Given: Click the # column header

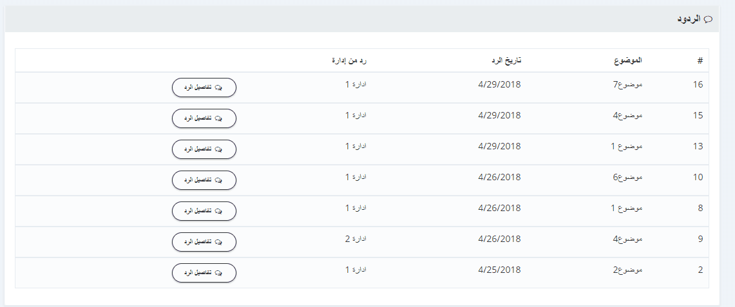Looking at the screenshot, I should tap(700, 60).
